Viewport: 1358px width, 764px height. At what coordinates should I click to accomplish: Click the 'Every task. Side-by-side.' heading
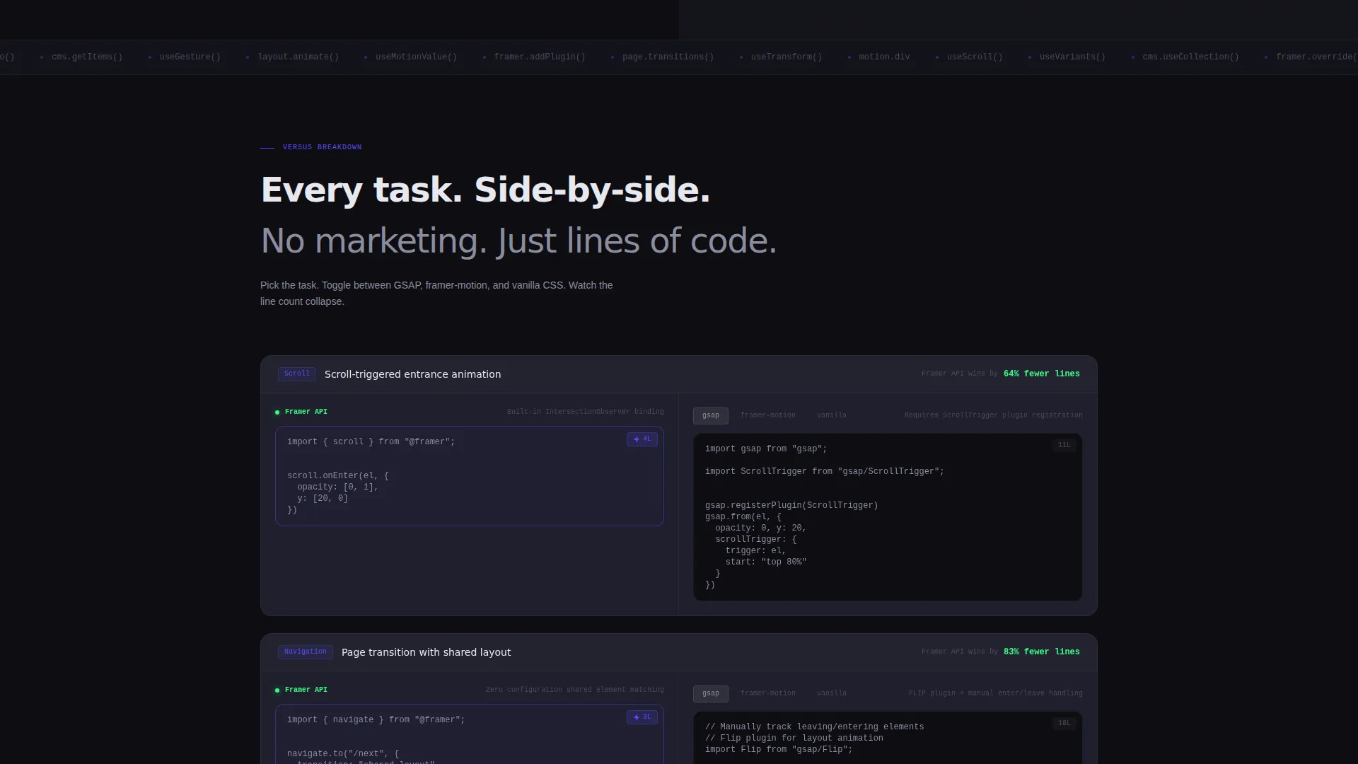(485, 190)
